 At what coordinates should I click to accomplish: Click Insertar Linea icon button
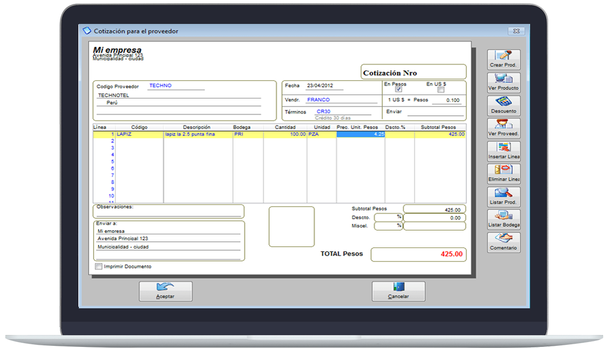[x=504, y=151]
